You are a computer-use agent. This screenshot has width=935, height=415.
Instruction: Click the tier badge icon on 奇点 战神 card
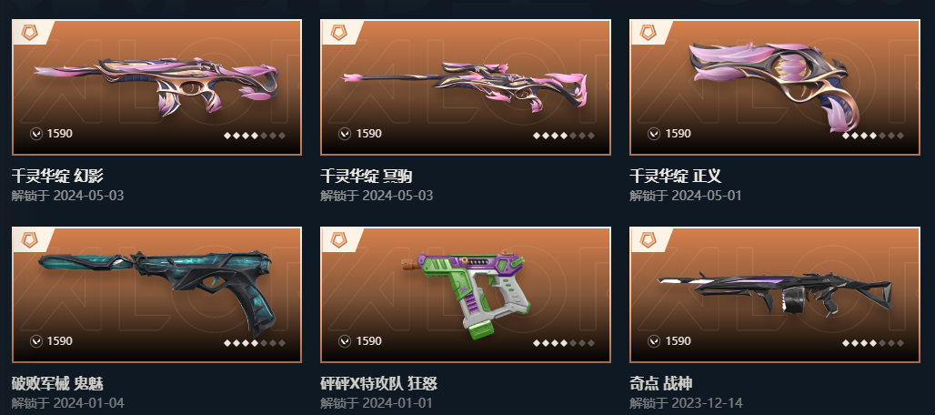coord(648,240)
